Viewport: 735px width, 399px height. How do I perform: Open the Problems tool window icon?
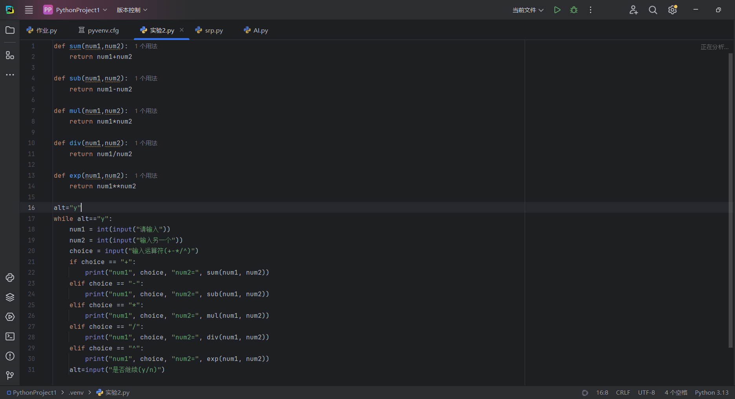click(10, 356)
